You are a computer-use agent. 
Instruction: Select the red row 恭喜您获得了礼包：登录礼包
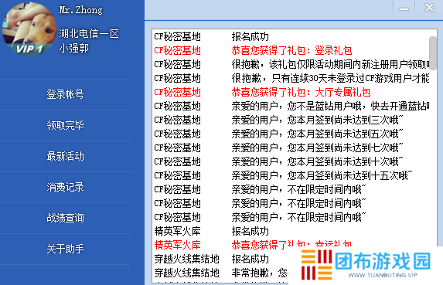tap(291, 50)
